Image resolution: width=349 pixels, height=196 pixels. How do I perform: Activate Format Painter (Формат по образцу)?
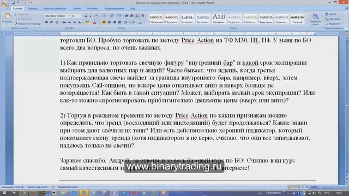(x=28, y=23)
